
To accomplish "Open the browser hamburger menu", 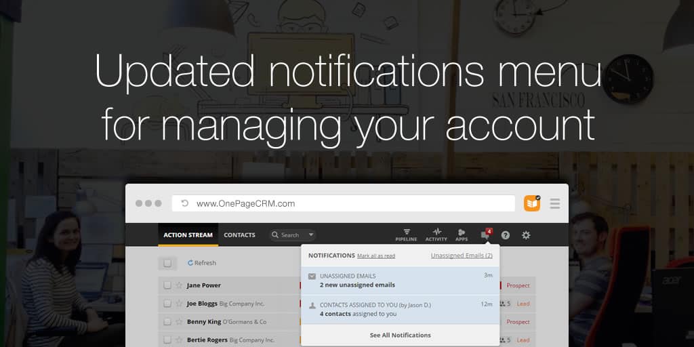I will pyautogui.click(x=554, y=203).
